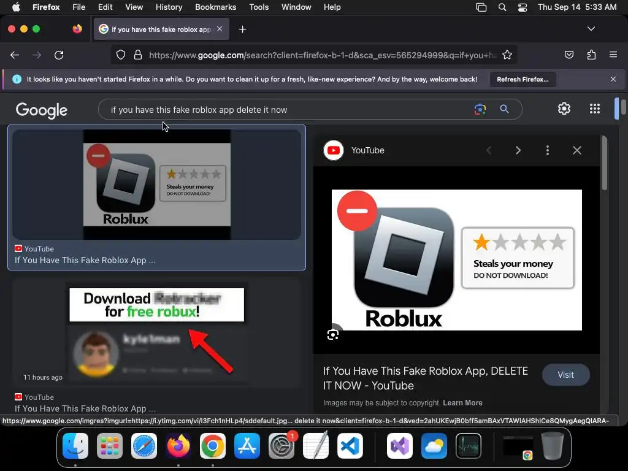Image resolution: width=628 pixels, height=471 pixels.
Task: Click the Refresh Firefox button
Action: pos(523,79)
